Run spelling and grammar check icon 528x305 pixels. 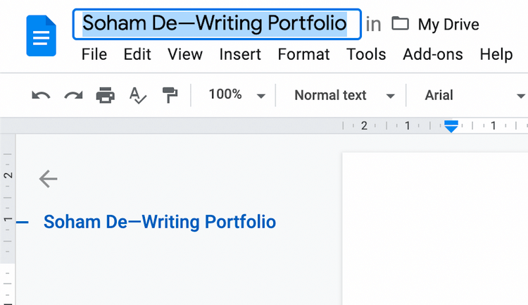coord(138,95)
